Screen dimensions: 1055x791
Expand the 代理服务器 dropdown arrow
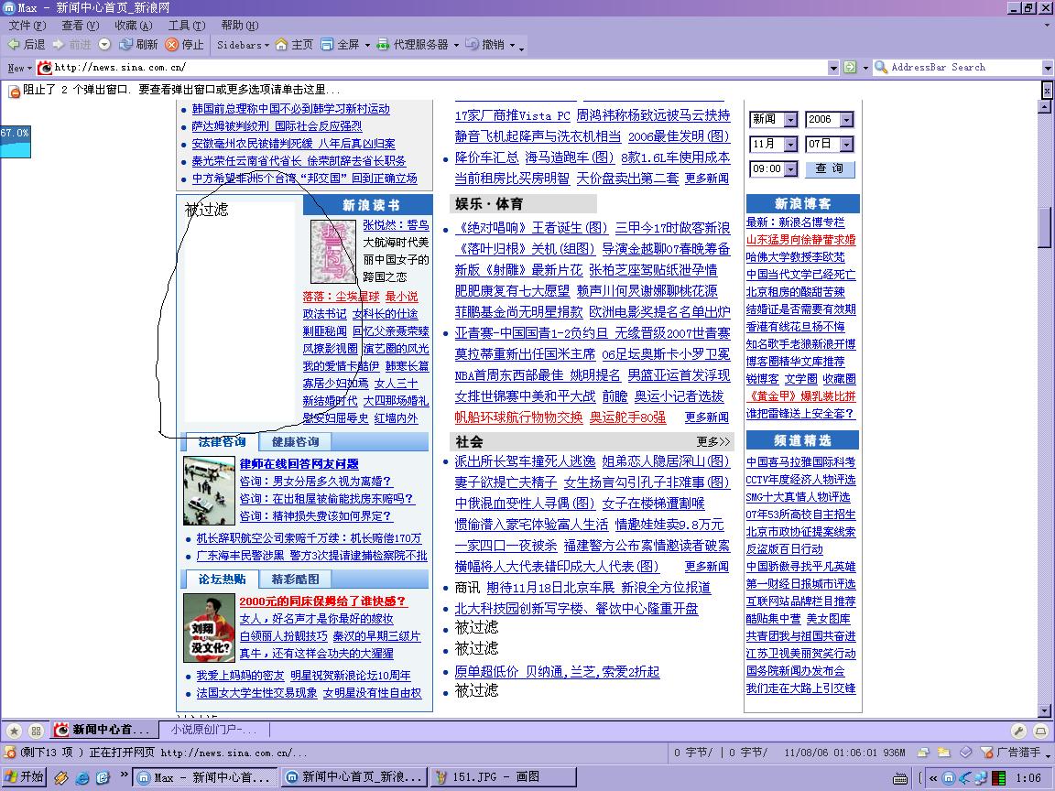click(456, 45)
